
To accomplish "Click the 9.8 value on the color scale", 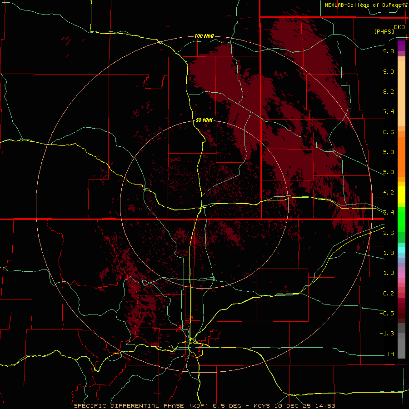I will (x=389, y=51).
